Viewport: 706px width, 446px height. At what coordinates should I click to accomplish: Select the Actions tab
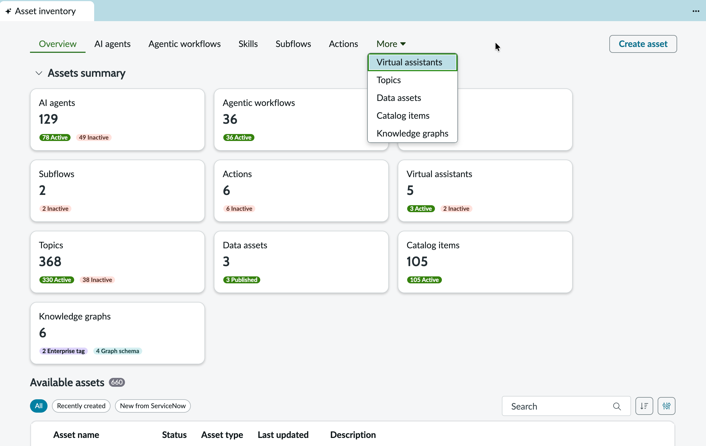pyautogui.click(x=343, y=44)
